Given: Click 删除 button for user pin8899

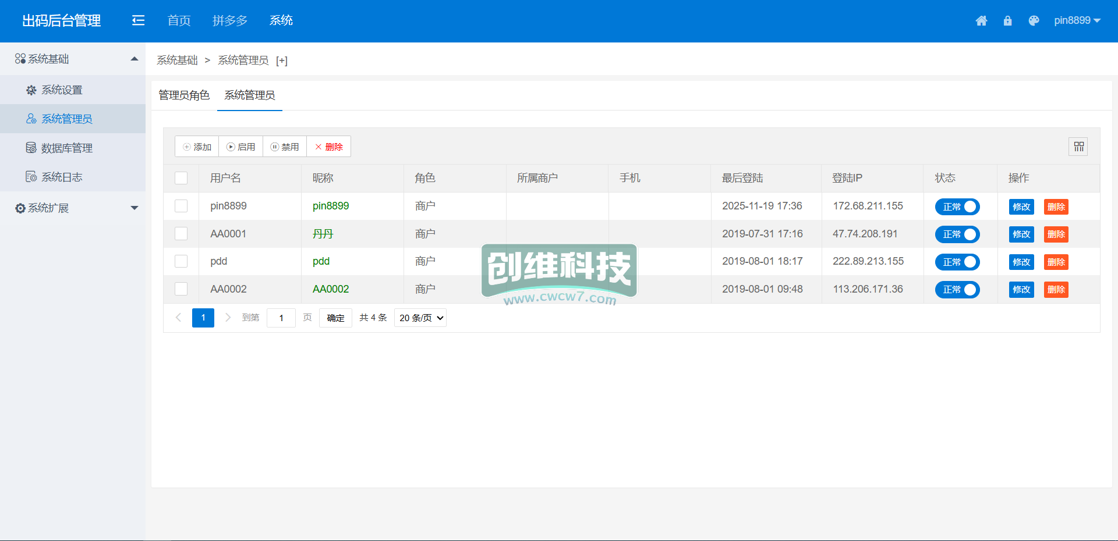Looking at the screenshot, I should 1056,207.
